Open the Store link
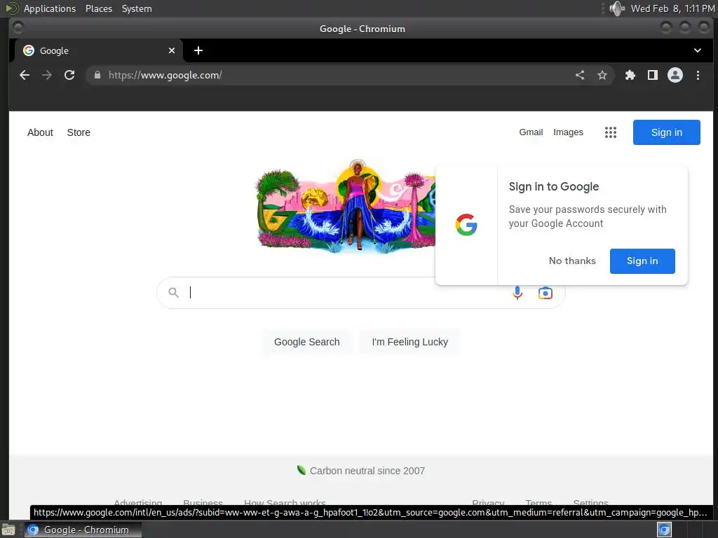718x538 pixels. [x=79, y=132]
